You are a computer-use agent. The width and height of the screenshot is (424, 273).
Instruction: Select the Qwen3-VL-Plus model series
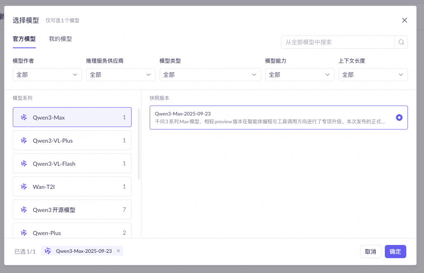pos(72,140)
